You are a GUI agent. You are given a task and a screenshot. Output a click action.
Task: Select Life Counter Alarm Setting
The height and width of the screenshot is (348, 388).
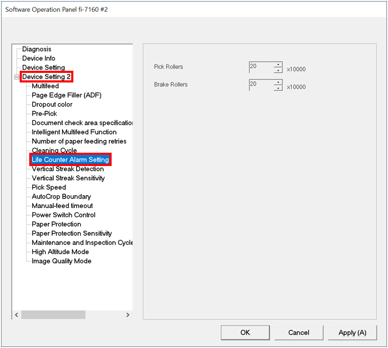70,160
